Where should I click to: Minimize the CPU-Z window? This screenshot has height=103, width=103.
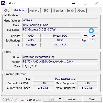click(74, 3)
